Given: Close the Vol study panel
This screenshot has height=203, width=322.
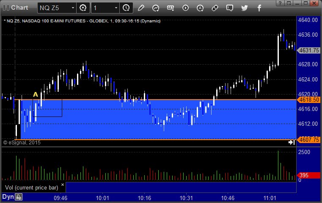Looking at the screenshot, I should (63, 184).
